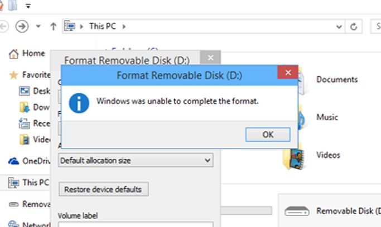The image size is (381, 227).
Task: Select Removable Disk (D:) drive label
Action: [349, 211]
